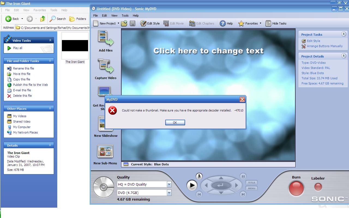Viewport: 349px width, 218px height.
Task: Click Rename this file
Action: pyautogui.click(x=23, y=68)
